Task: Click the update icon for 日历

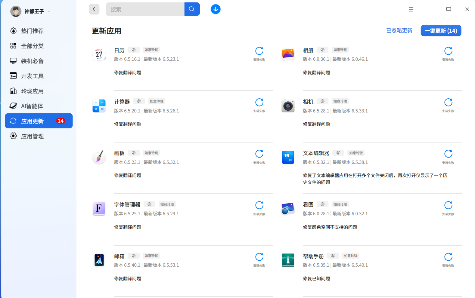Action: pos(259,51)
